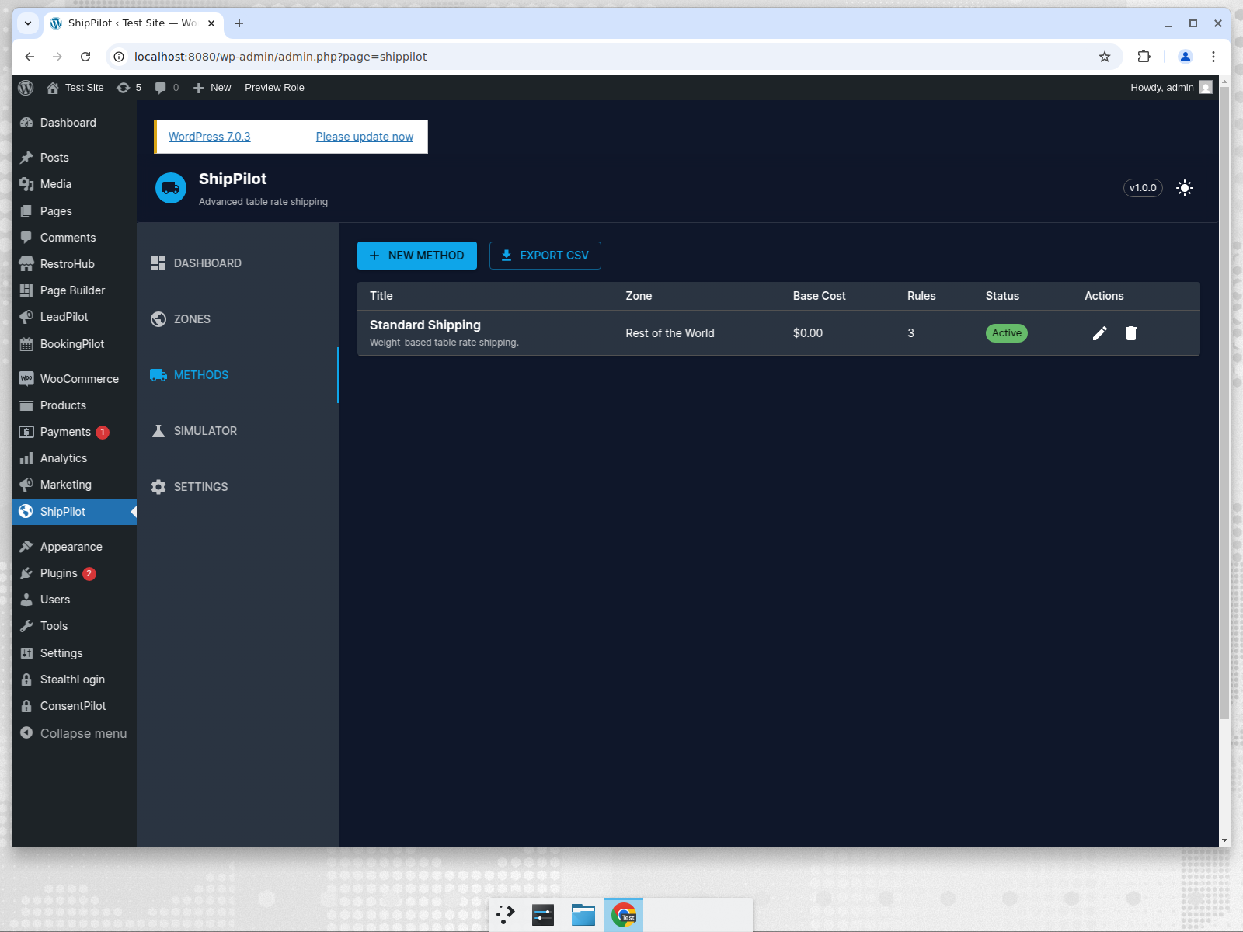Open ShipPilot Dashboard section
Viewport: 1243px width, 932px height.
coord(238,263)
